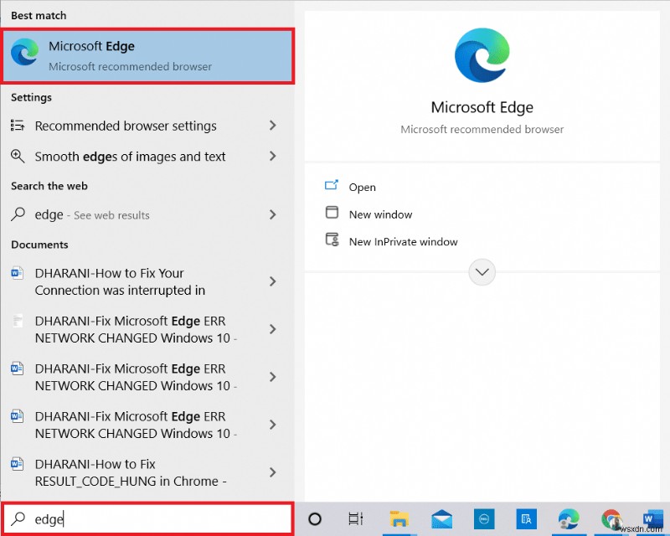Open Google Chrome from the taskbar
Viewport: 670px width, 536px height.
pos(611,519)
